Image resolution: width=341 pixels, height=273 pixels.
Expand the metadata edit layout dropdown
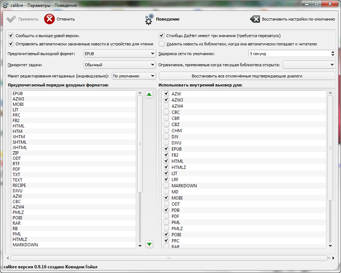pos(133,76)
